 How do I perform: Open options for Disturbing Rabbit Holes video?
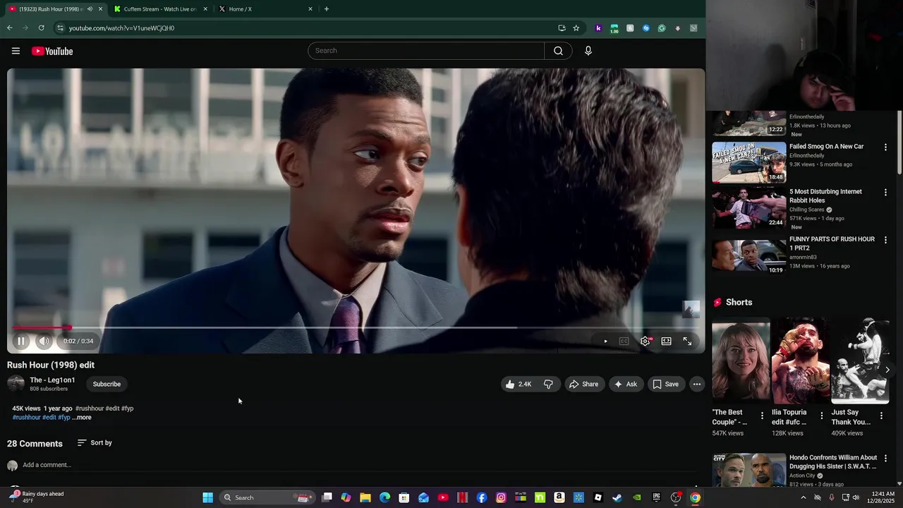click(885, 193)
